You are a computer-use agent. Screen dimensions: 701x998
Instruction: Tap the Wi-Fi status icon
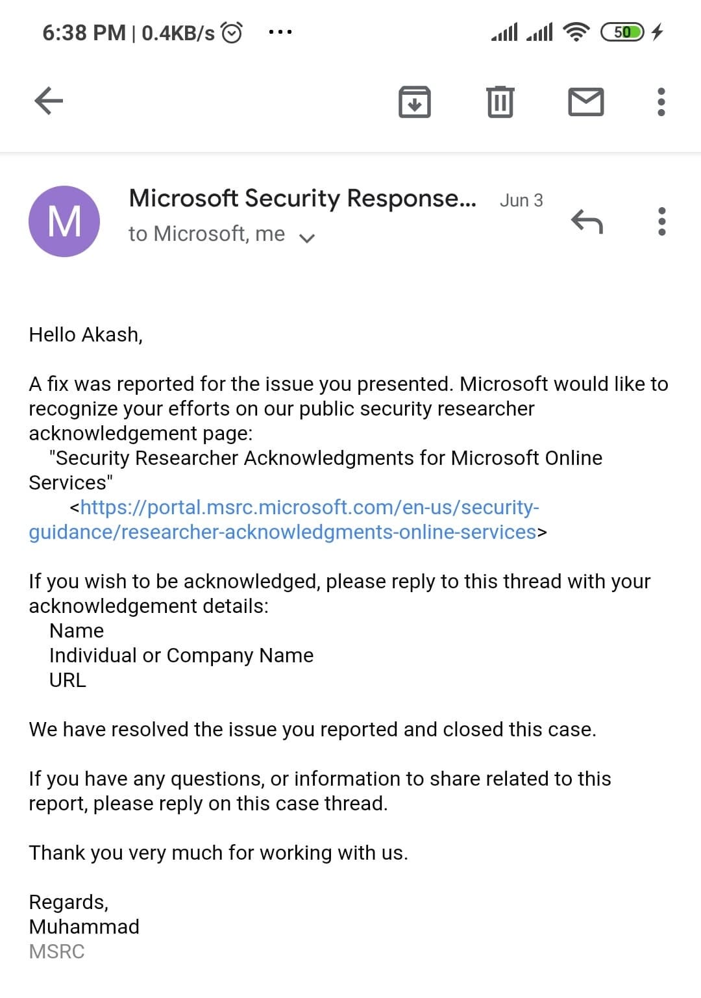point(576,32)
